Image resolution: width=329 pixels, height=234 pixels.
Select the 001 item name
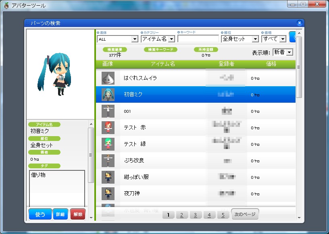coord(127,111)
